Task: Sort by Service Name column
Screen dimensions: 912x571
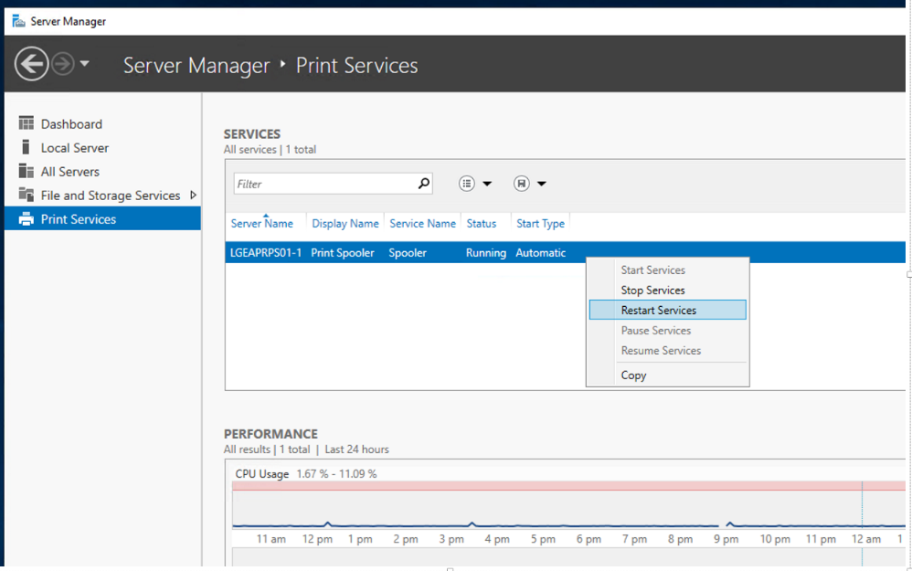Action: pyautogui.click(x=422, y=224)
